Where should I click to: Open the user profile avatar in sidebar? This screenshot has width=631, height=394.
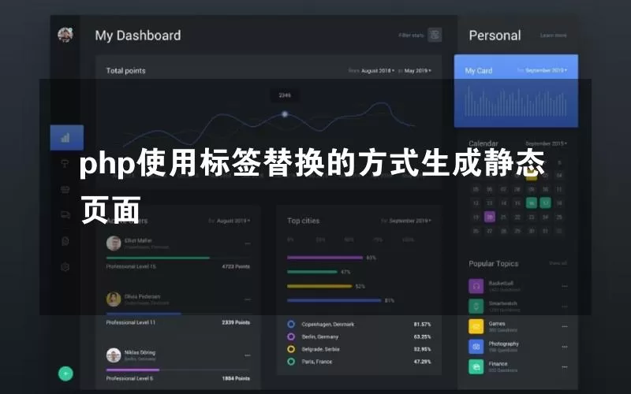(x=65, y=35)
